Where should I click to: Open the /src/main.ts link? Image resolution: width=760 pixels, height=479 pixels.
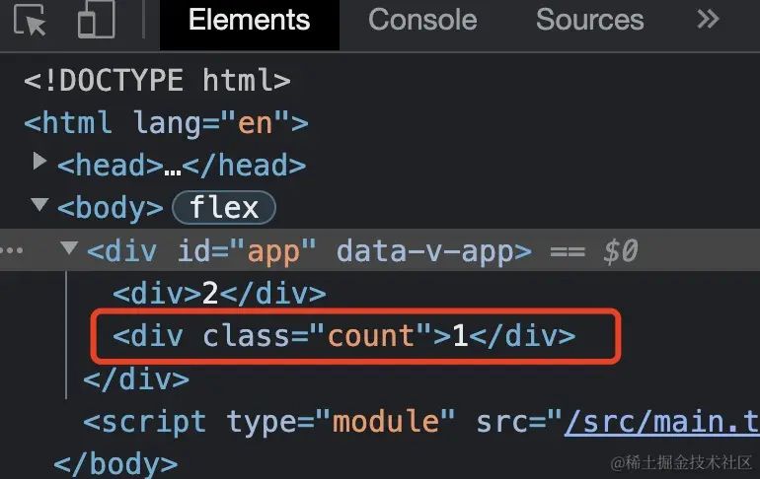[x=661, y=422]
